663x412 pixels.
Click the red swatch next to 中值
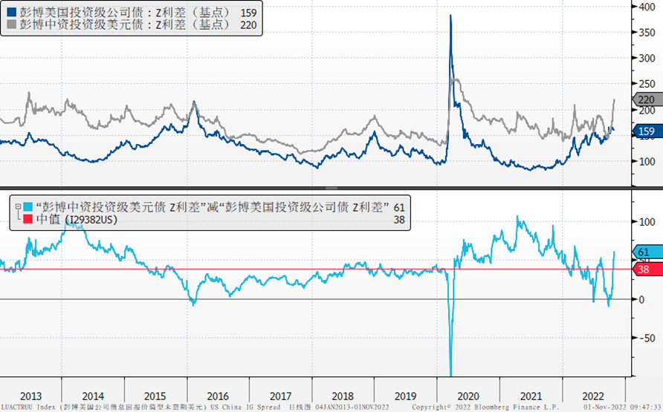28,219
